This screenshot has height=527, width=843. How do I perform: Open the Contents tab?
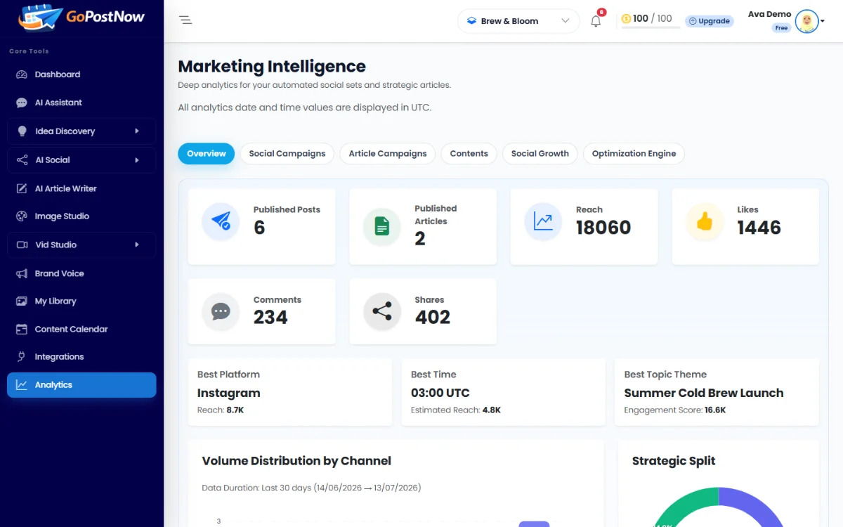tap(469, 153)
